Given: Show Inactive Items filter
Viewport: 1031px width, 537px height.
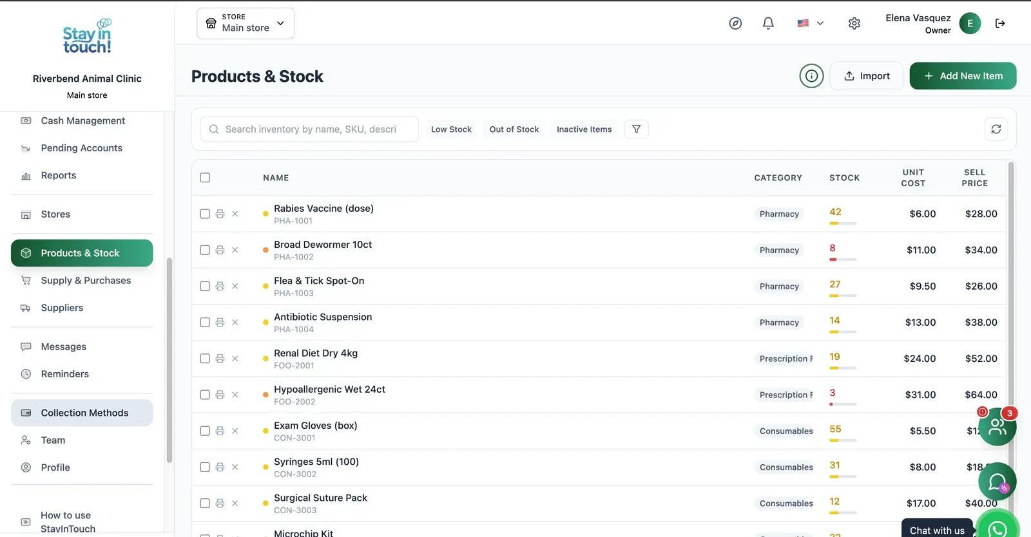Looking at the screenshot, I should [x=584, y=129].
